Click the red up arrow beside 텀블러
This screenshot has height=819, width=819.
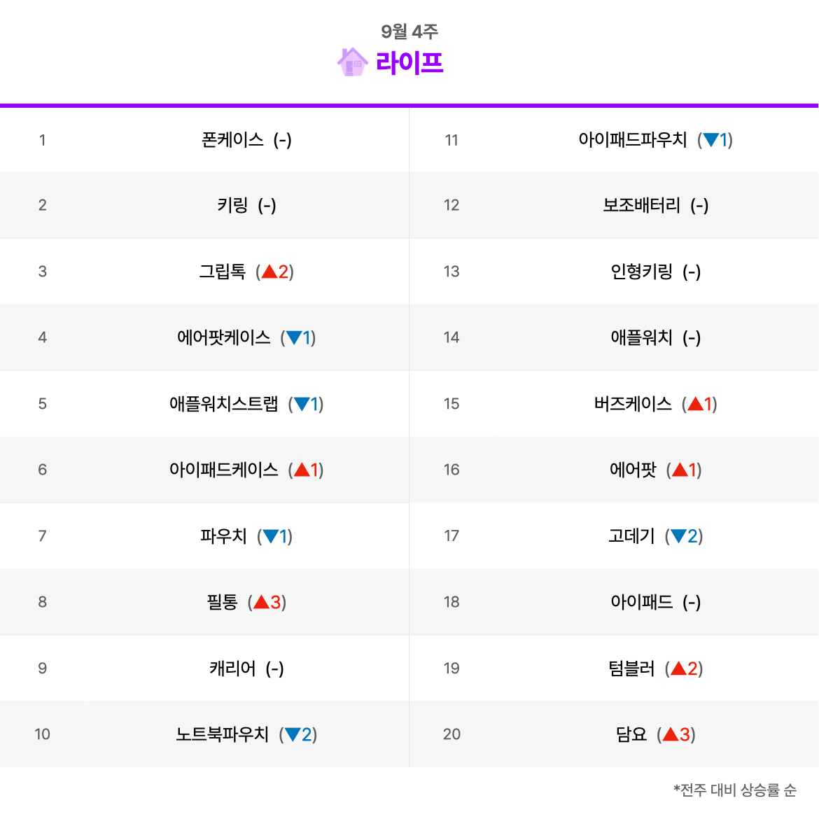678,668
